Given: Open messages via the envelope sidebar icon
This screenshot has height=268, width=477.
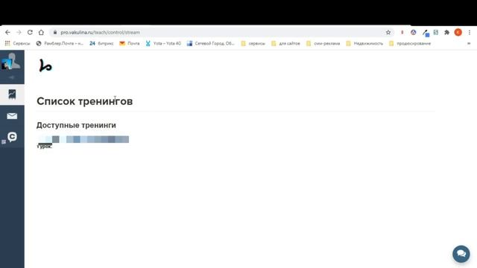Looking at the screenshot, I should coord(12,116).
